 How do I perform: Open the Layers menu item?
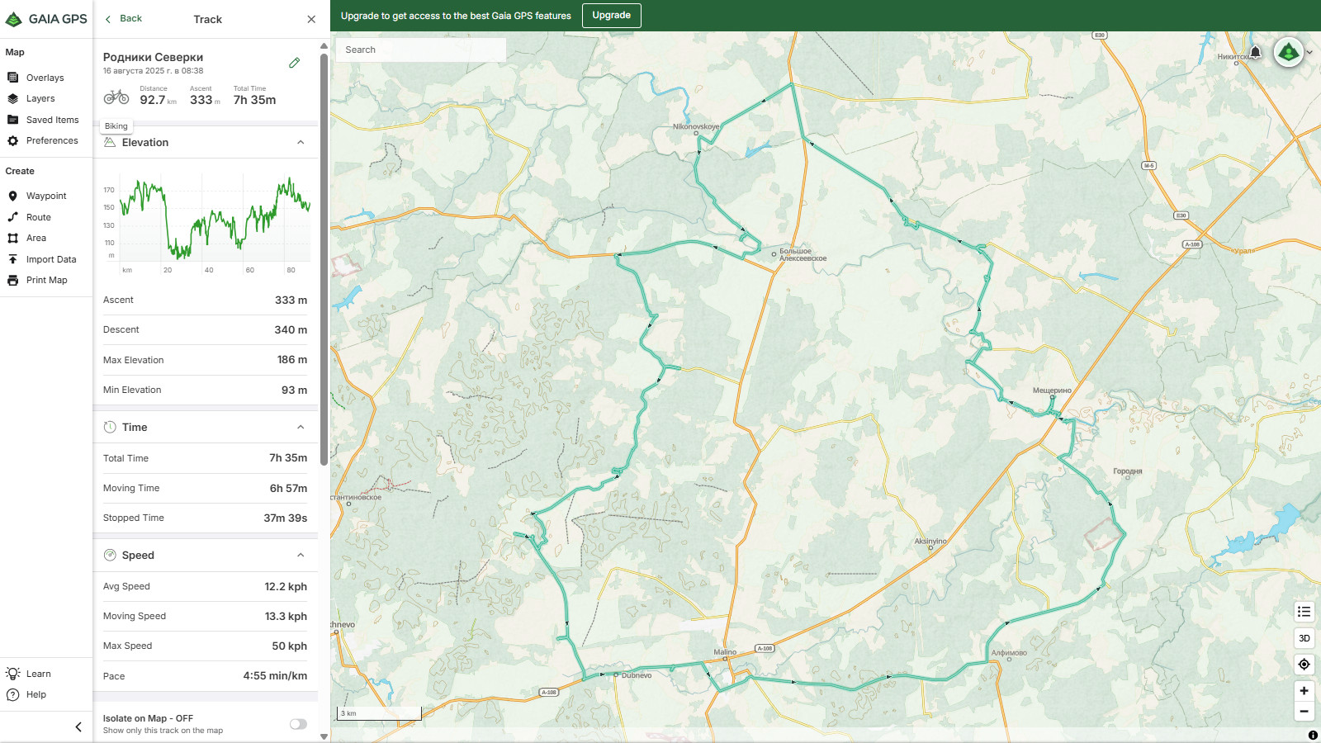click(40, 98)
